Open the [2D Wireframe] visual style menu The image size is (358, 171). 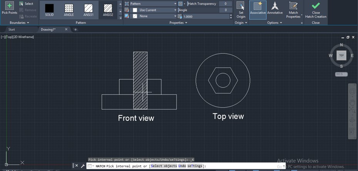pos(24,37)
